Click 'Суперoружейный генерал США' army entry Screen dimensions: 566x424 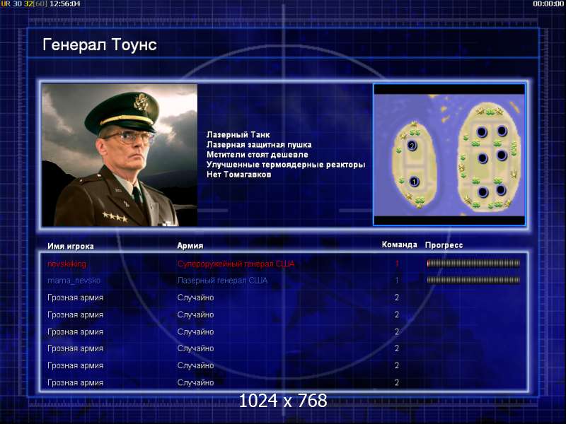tap(236, 264)
